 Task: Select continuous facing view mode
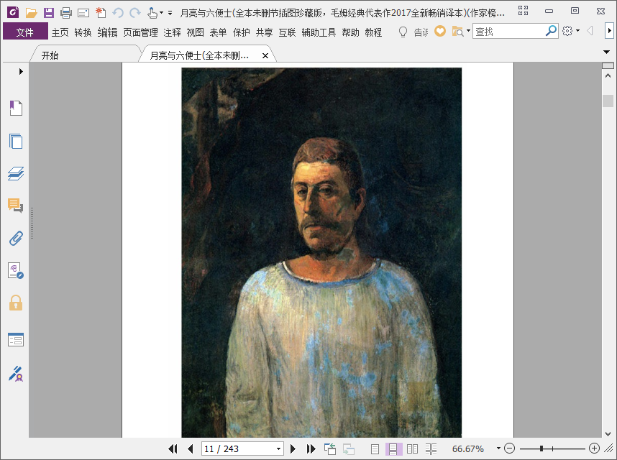pyautogui.click(x=431, y=448)
